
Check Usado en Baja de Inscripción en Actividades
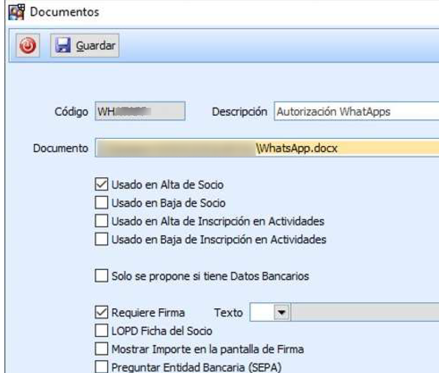tap(101, 239)
